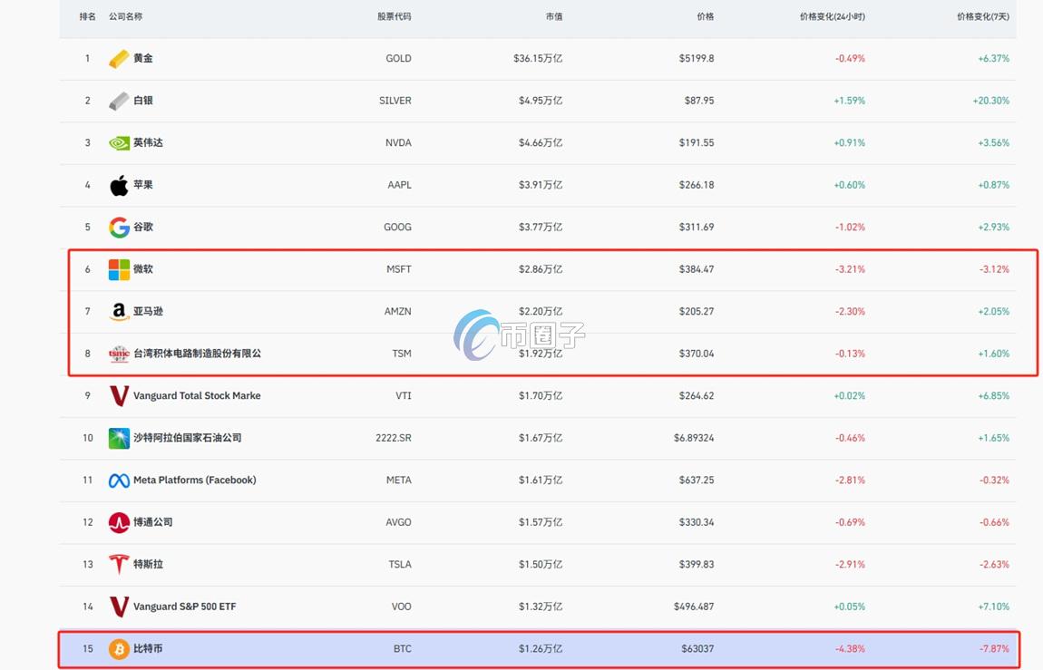Click the Tesla logo icon
Screen dimensions: 1043x670
tap(119, 564)
